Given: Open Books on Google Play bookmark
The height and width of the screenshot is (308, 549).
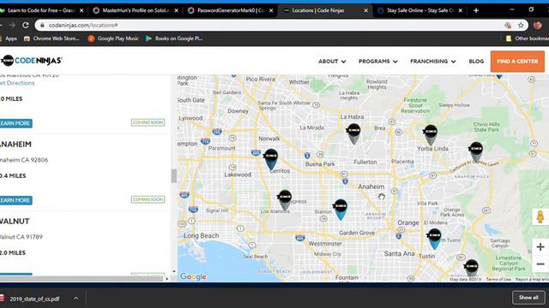Looking at the screenshot, I should (x=174, y=38).
